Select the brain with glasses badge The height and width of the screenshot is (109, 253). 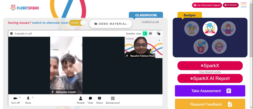point(219,46)
